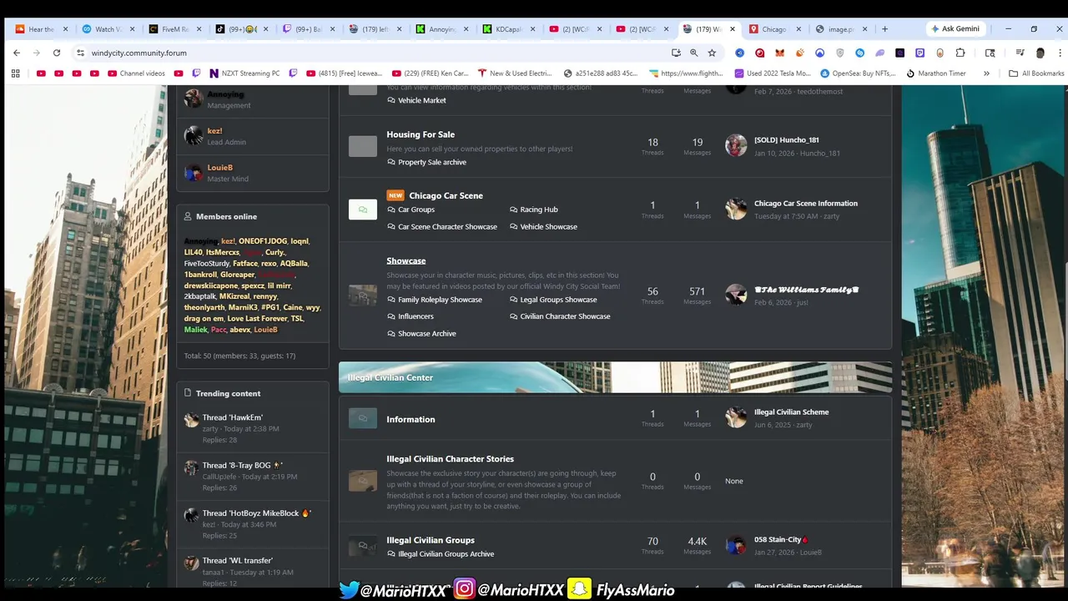The image size is (1068, 601).
Task: Open Ask Gemini button
Action: coord(955,28)
